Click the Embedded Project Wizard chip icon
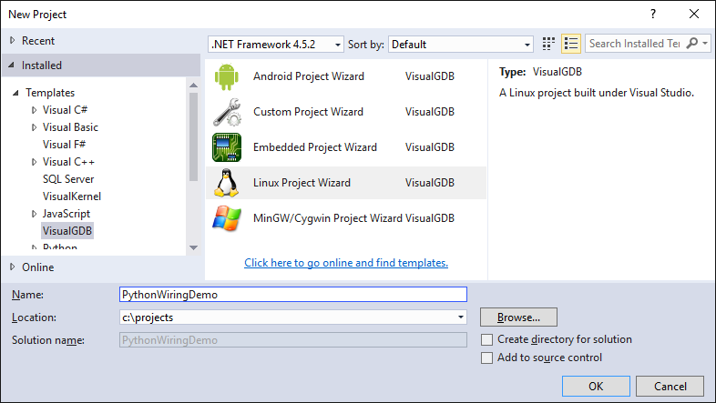This screenshot has height=403, width=716. [226, 147]
